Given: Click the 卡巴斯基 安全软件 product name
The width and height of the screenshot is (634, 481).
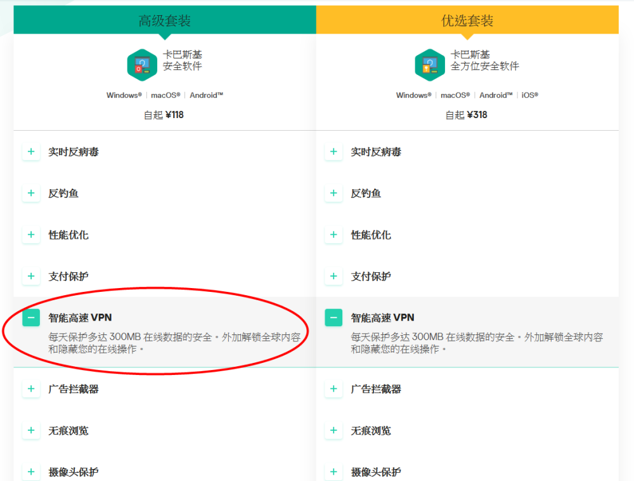Looking at the screenshot, I should tap(183, 60).
